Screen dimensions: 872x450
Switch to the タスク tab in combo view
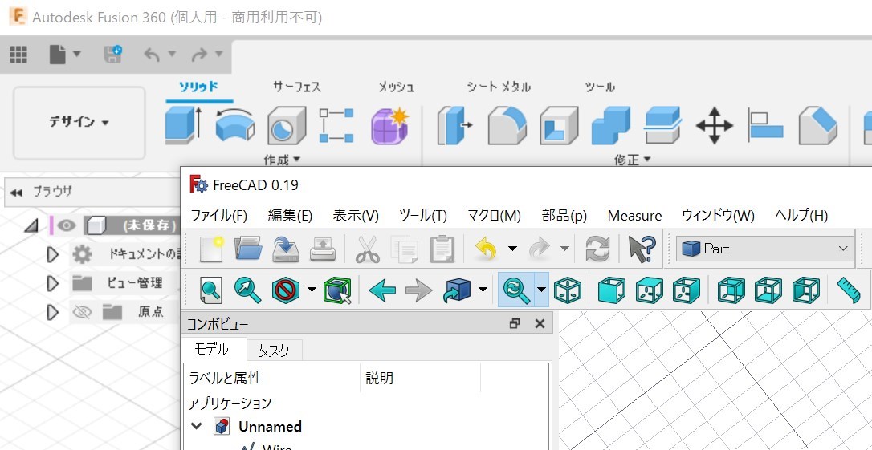pos(274,351)
